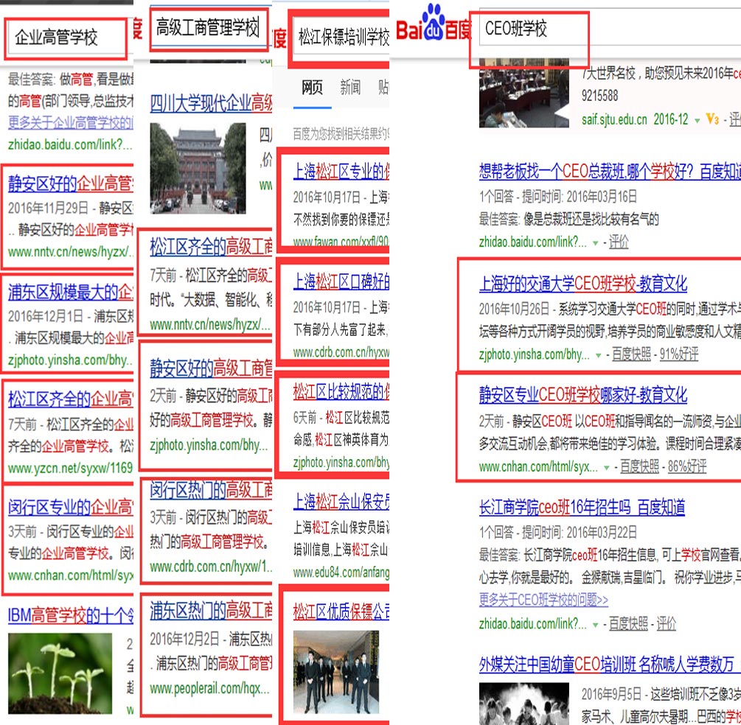The height and width of the screenshot is (725, 741).
Task: Open 外媒关注中国幼童CEO培训班 result
Action: pos(610,665)
